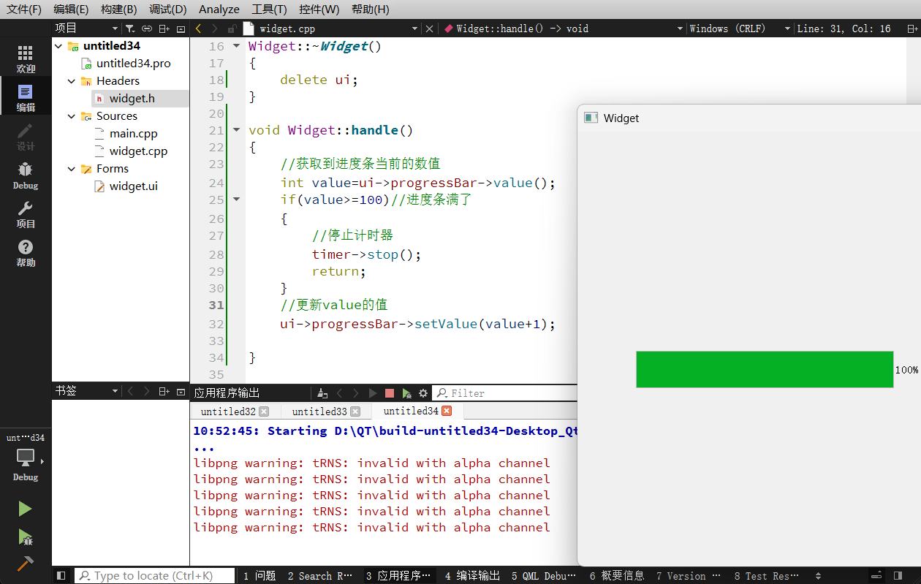
Task: Split the project side panel
Action: [164, 29]
